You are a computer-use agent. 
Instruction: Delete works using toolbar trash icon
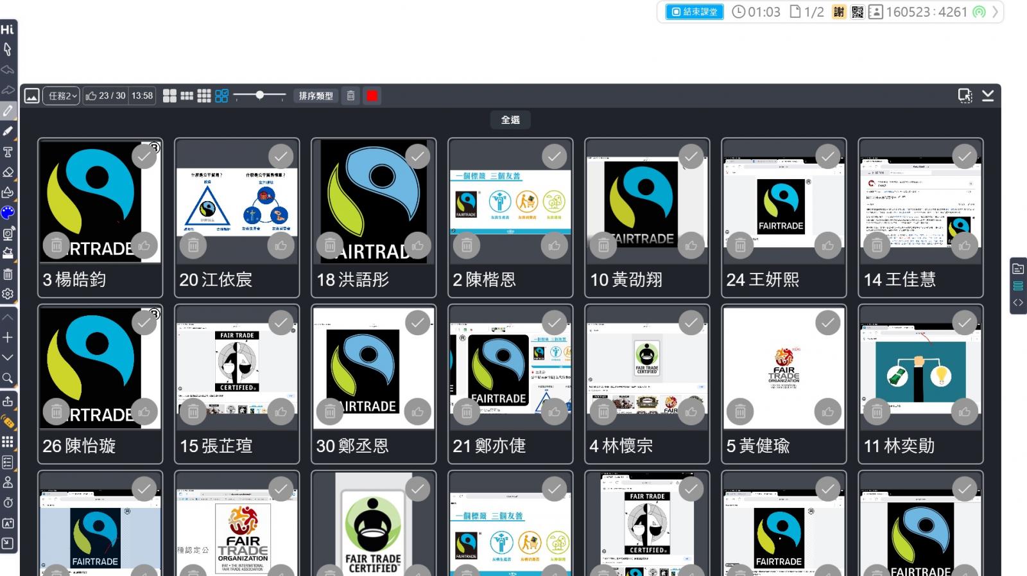tap(350, 96)
